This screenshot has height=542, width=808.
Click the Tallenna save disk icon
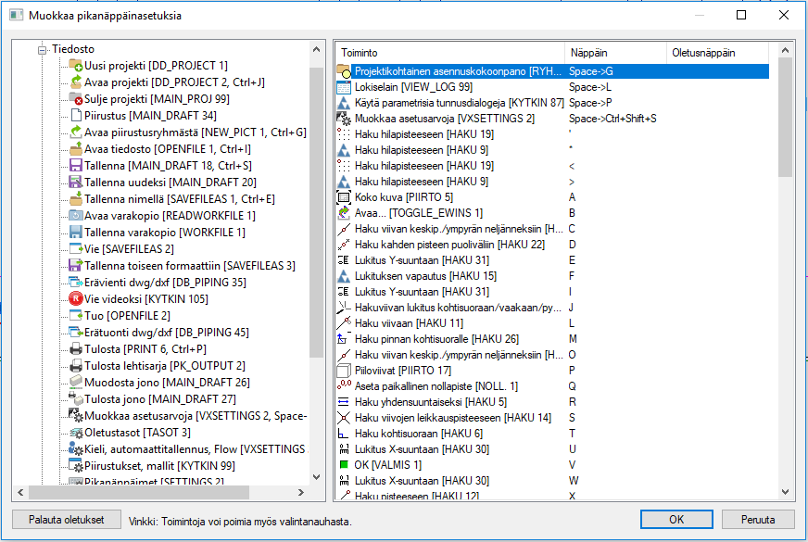tap(76, 166)
